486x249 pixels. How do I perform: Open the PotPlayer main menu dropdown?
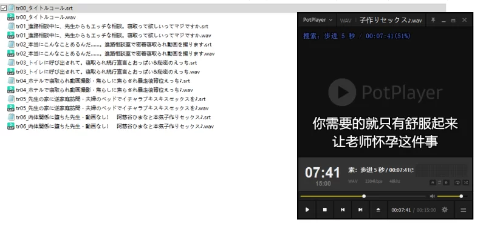point(318,20)
